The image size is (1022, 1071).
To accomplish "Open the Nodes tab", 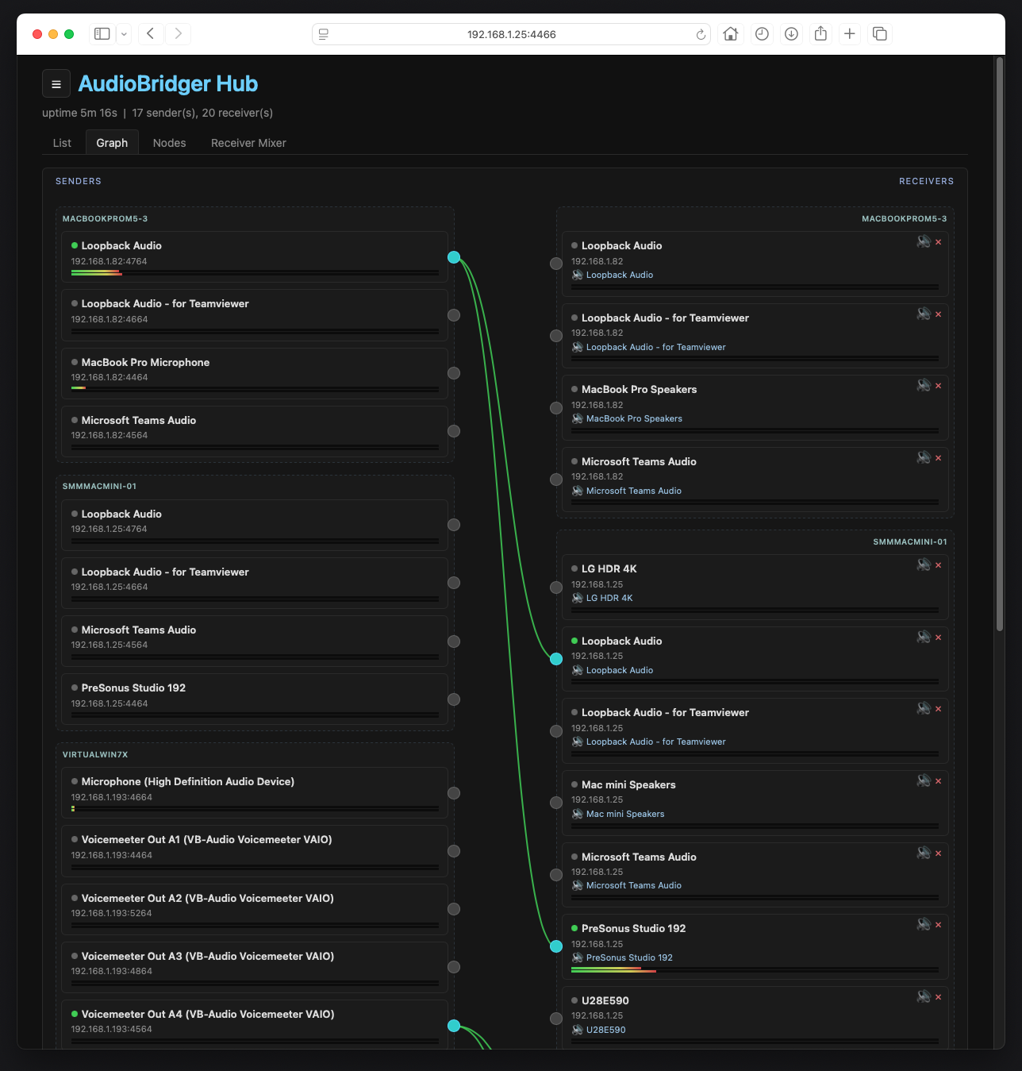I will (x=169, y=143).
